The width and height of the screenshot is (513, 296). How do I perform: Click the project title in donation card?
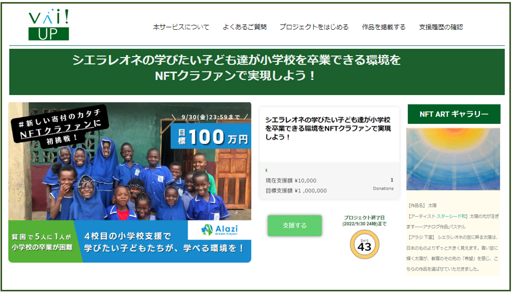pyautogui.click(x=328, y=128)
